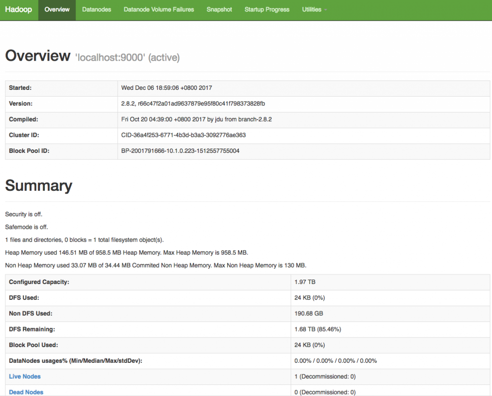Open the Overview tab
492x396 pixels.
click(x=57, y=10)
